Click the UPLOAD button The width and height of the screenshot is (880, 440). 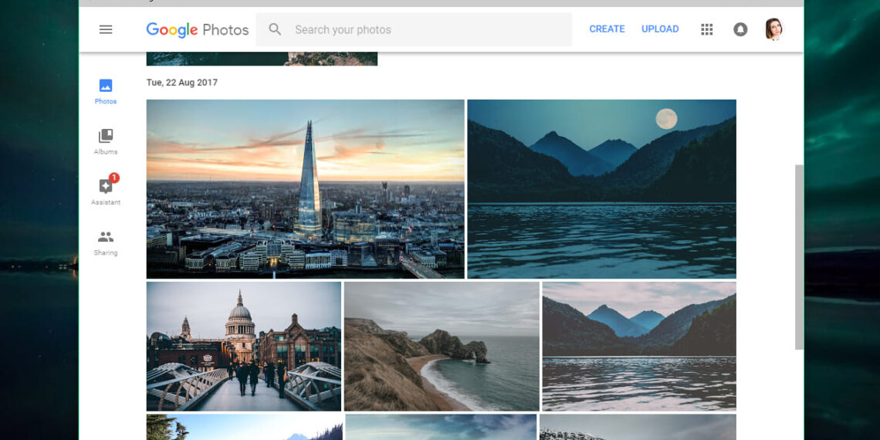[660, 29]
